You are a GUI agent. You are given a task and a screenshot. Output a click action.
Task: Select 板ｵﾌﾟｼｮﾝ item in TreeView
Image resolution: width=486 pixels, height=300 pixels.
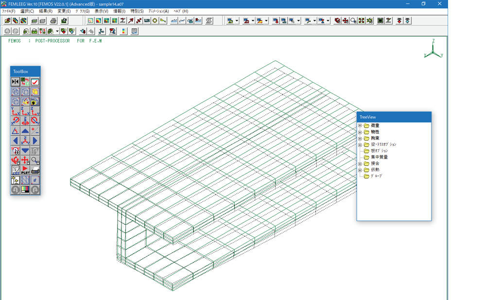[x=380, y=151]
